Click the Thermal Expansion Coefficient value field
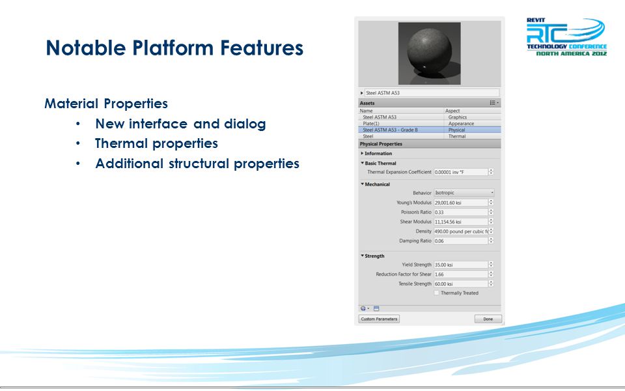Viewport: 625px width, 391px height. [x=461, y=172]
